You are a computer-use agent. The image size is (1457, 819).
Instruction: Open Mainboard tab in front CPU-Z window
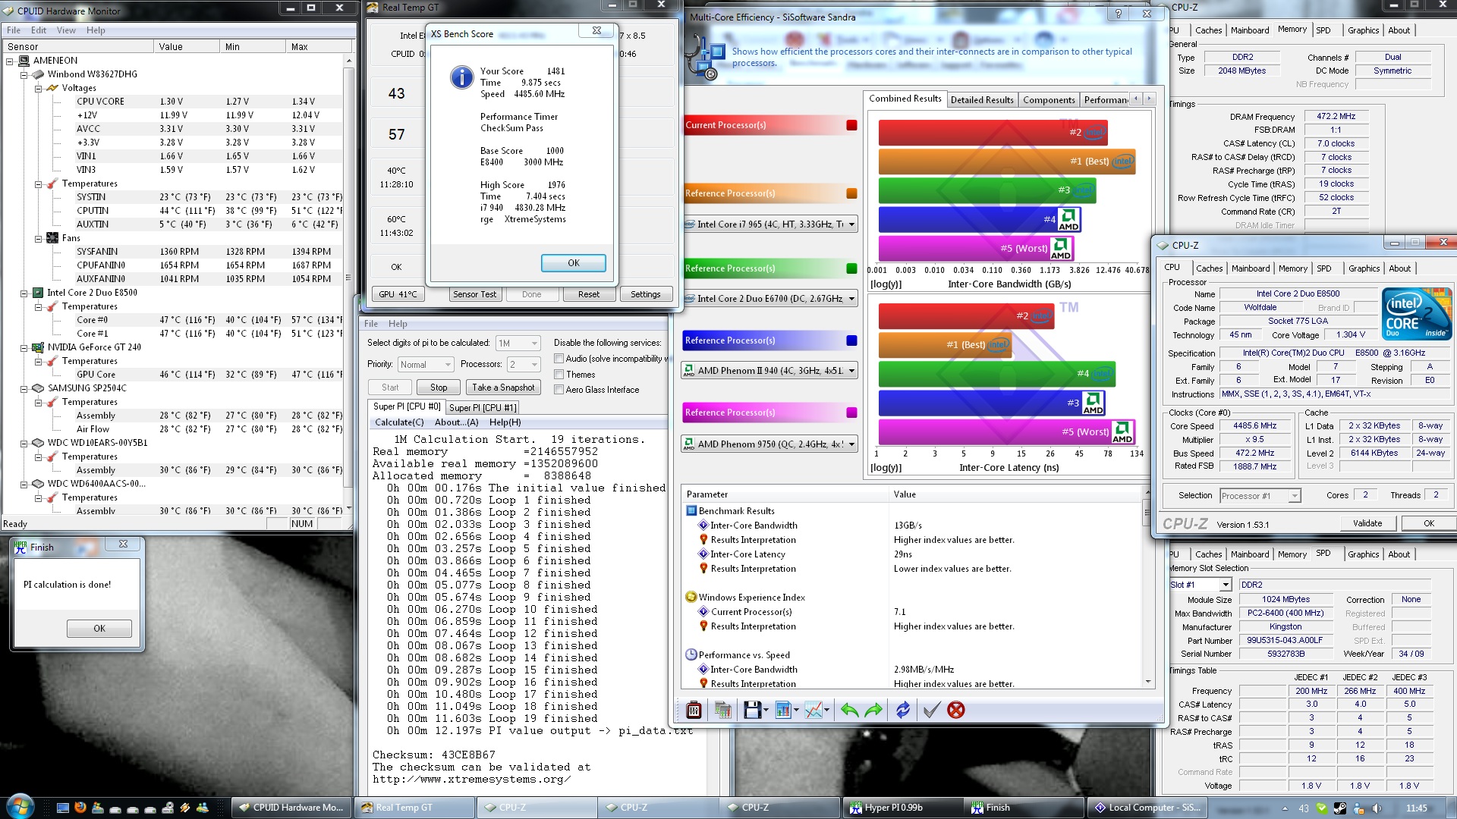[x=1251, y=268]
